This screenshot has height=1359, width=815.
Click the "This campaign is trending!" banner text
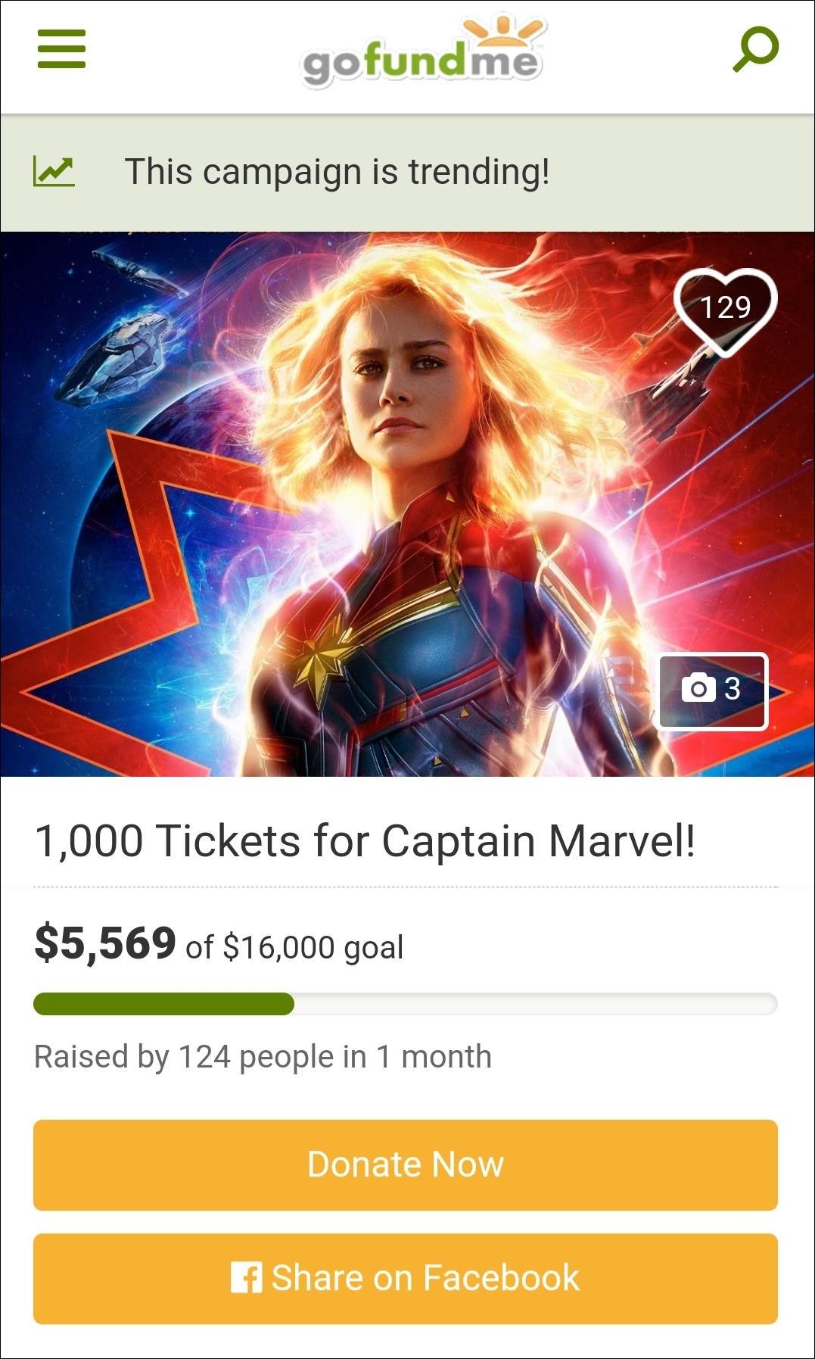click(x=337, y=171)
